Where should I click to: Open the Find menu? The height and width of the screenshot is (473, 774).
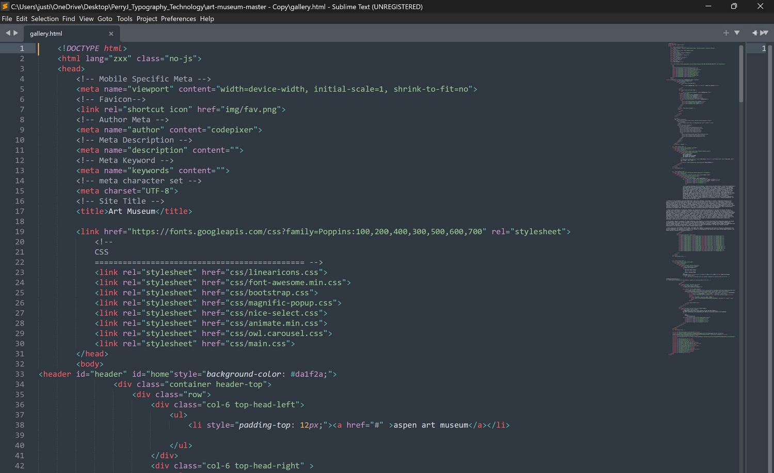[69, 19]
